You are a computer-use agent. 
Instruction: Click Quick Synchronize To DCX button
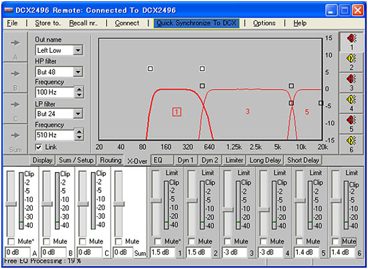point(196,23)
